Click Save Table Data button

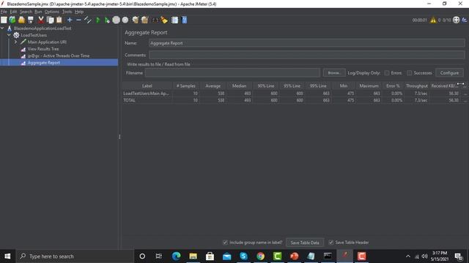point(305,243)
